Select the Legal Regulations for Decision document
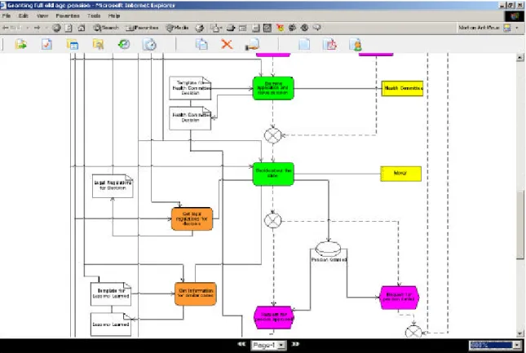Image resolution: width=526 pixels, height=353 pixels. (113, 186)
